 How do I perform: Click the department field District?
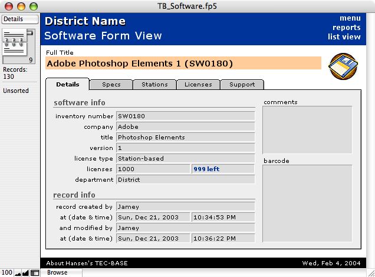tap(185, 179)
